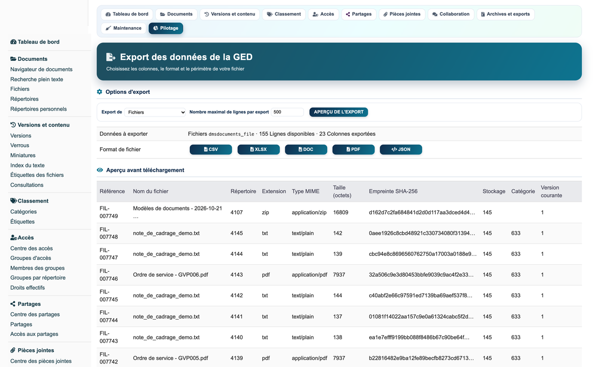Click the Documents folder icon in sidebar

point(13,59)
